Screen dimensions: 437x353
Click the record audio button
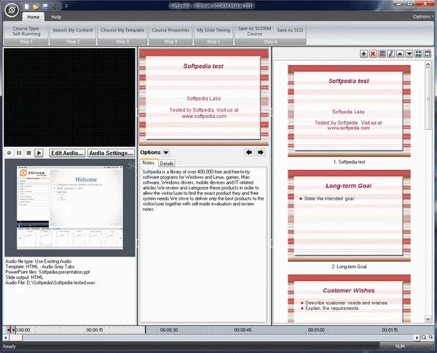tap(9, 153)
